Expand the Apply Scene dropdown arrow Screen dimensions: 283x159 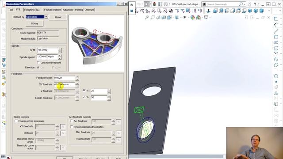coord(202,17)
